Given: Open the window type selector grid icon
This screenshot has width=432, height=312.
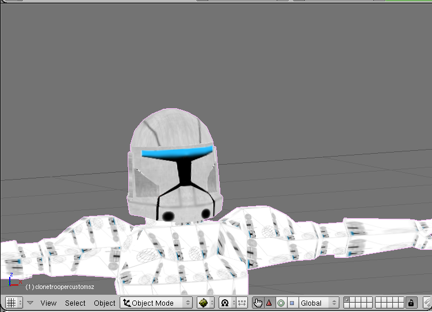Looking at the screenshot, I should [x=14, y=303].
